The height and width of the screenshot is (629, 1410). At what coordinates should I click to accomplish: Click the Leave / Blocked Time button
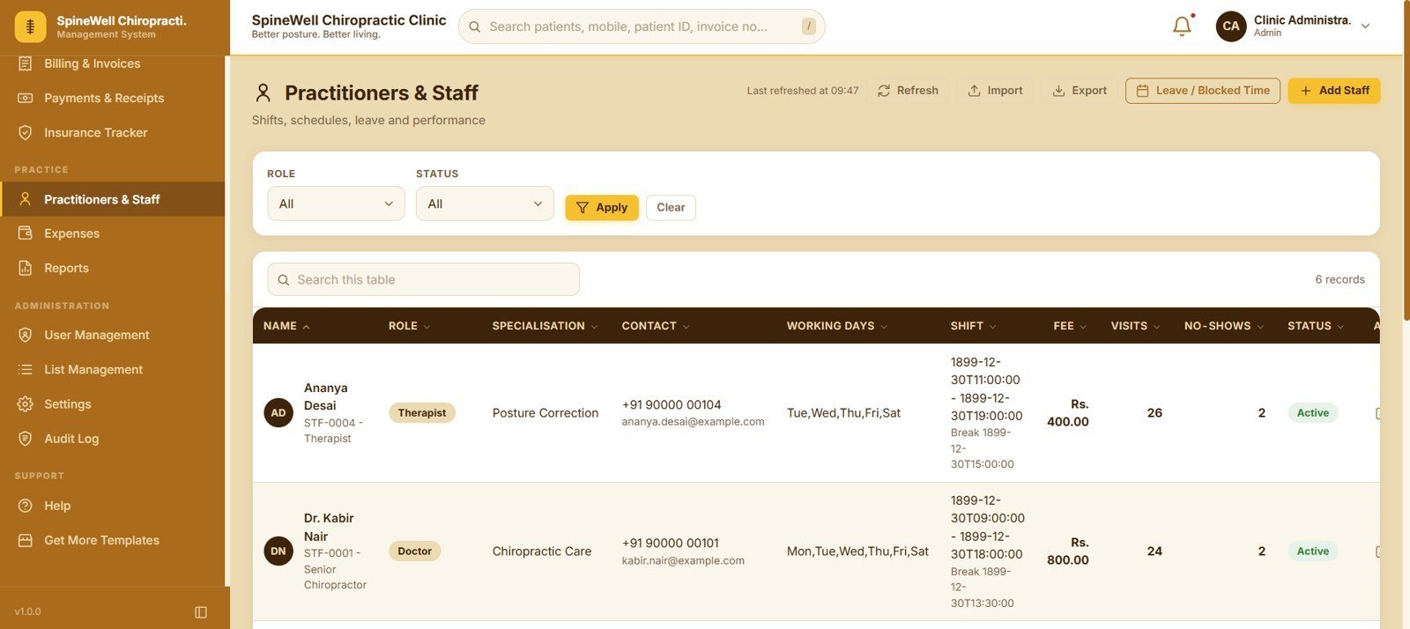[x=1203, y=91]
